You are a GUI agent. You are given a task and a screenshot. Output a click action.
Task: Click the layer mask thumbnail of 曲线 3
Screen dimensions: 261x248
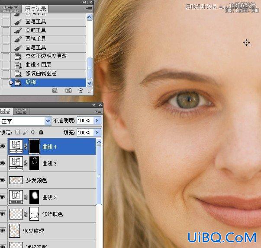pyautogui.click(x=34, y=163)
